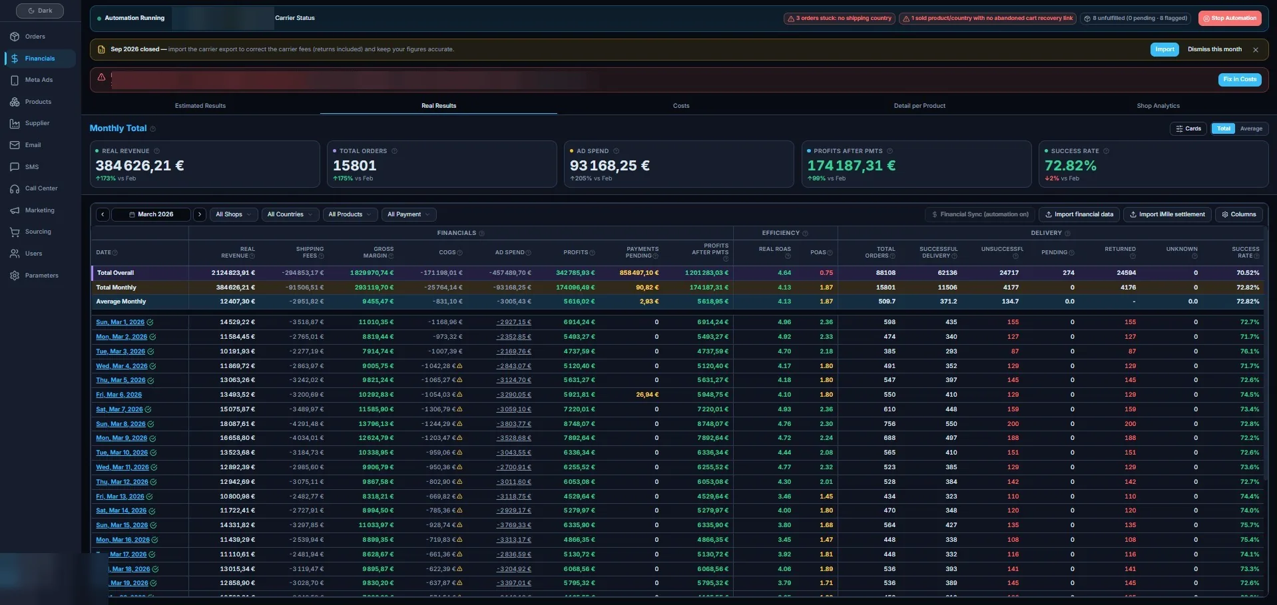Switch to the Detail per Product tab
The image size is (1277, 605).
(x=919, y=106)
